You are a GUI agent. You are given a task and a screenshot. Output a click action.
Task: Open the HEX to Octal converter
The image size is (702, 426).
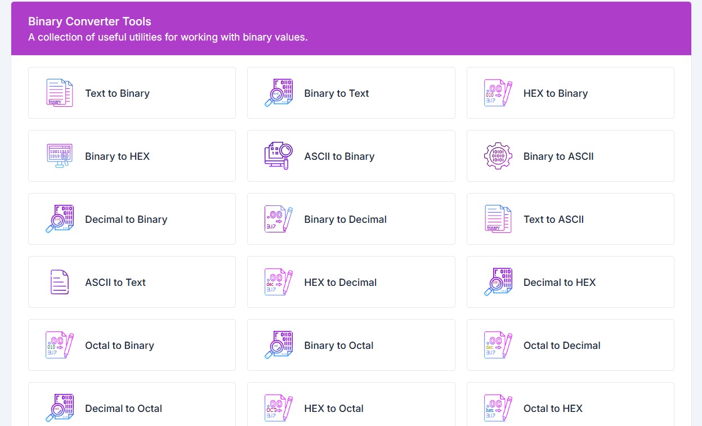(x=333, y=409)
